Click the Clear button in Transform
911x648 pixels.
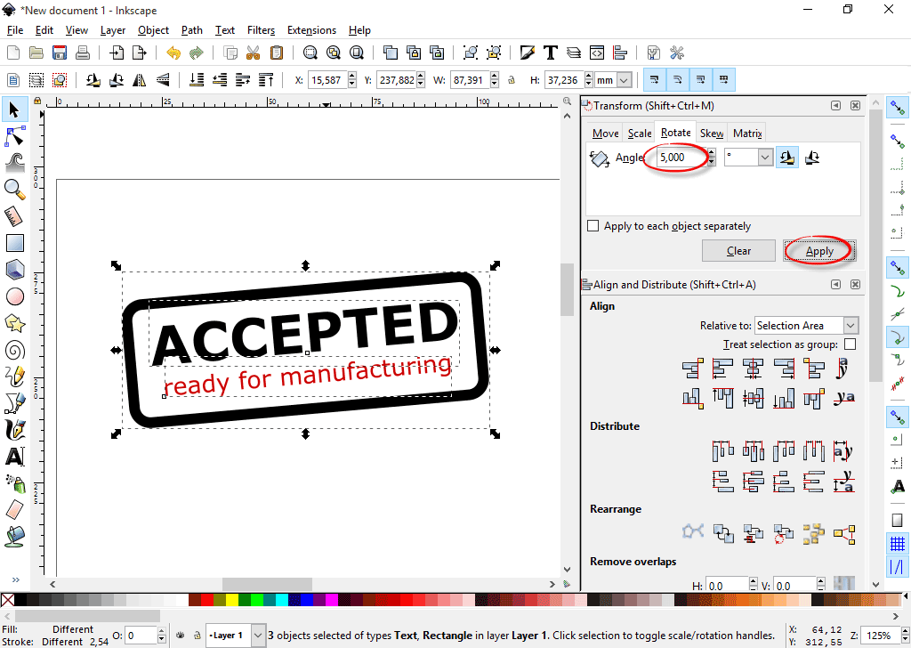point(738,250)
